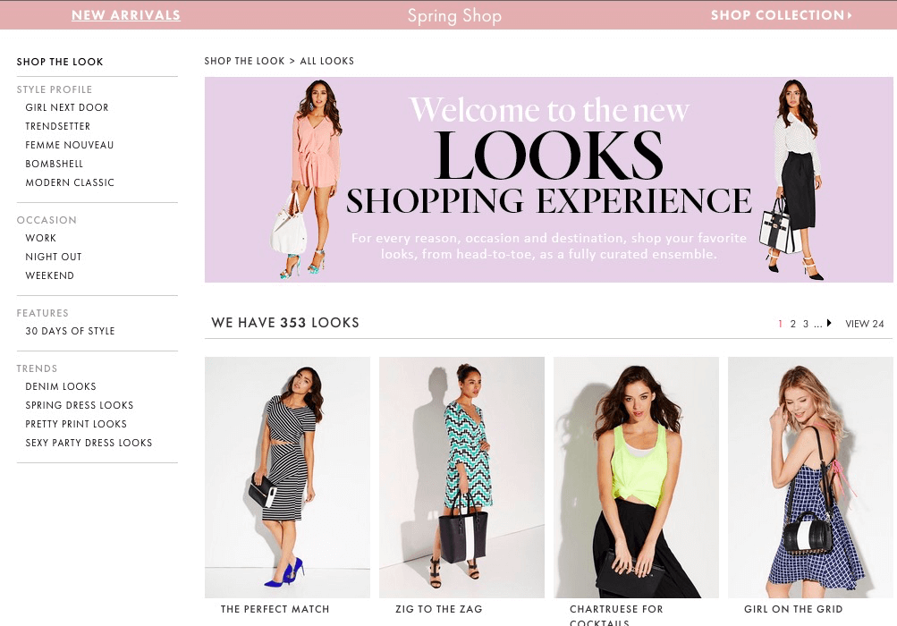
Task: Go to page 1 of looks
Action: (781, 324)
